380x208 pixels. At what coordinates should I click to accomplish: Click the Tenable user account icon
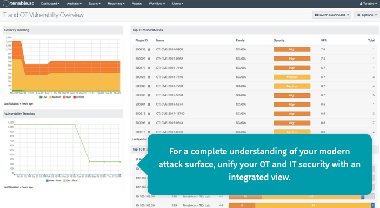[x=361, y=4]
